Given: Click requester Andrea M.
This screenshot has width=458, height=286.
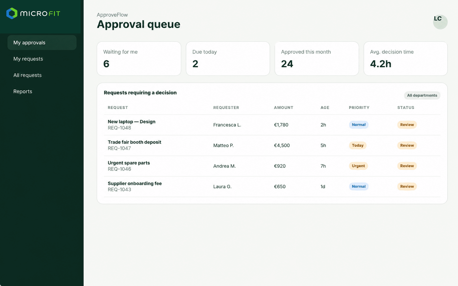Looking at the screenshot, I should point(225,166).
